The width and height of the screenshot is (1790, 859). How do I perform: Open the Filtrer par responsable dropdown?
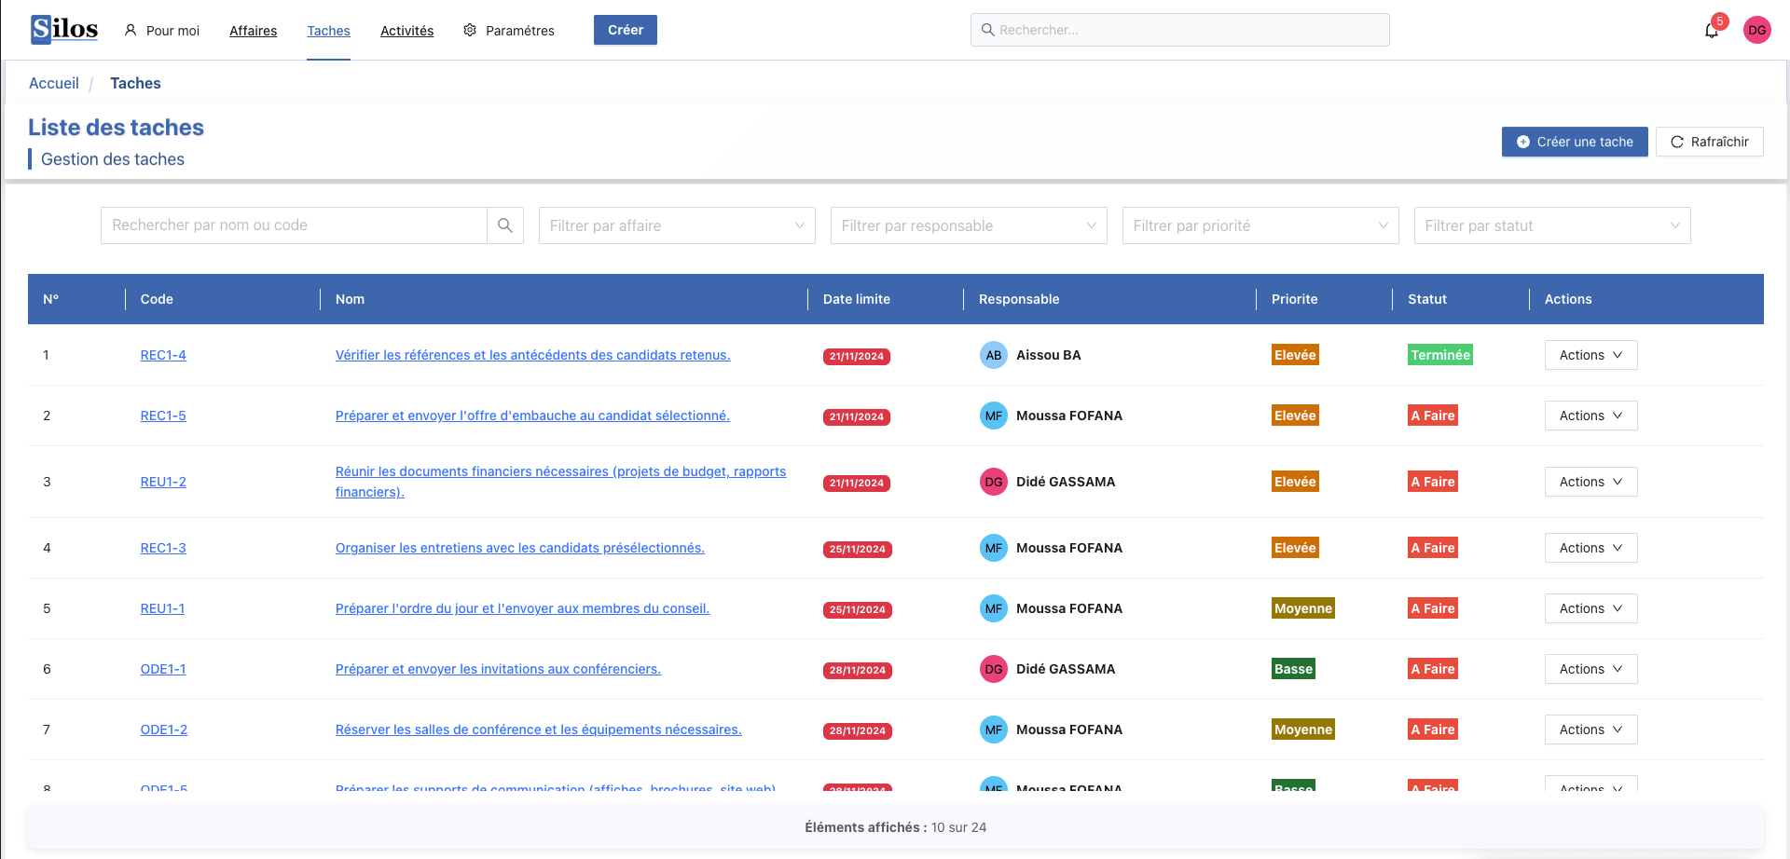click(969, 225)
